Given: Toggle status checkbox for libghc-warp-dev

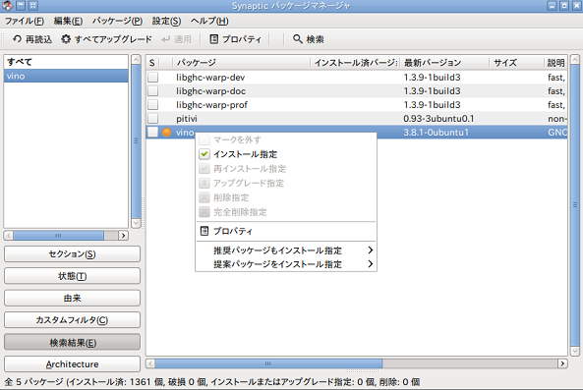Looking at the screenshot, I should coord(152,78).
